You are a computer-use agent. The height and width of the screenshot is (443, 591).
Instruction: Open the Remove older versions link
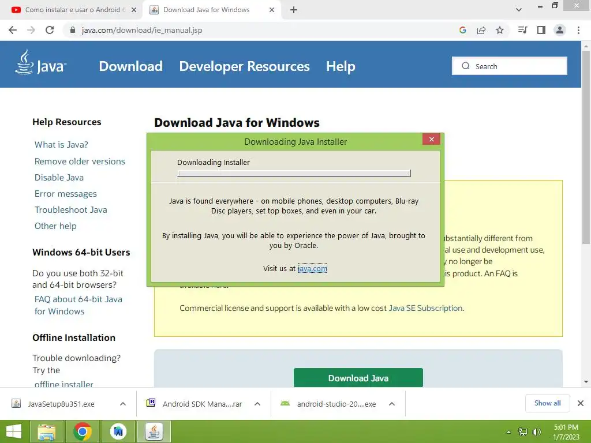pyautogui.click(x=80, y=162)
